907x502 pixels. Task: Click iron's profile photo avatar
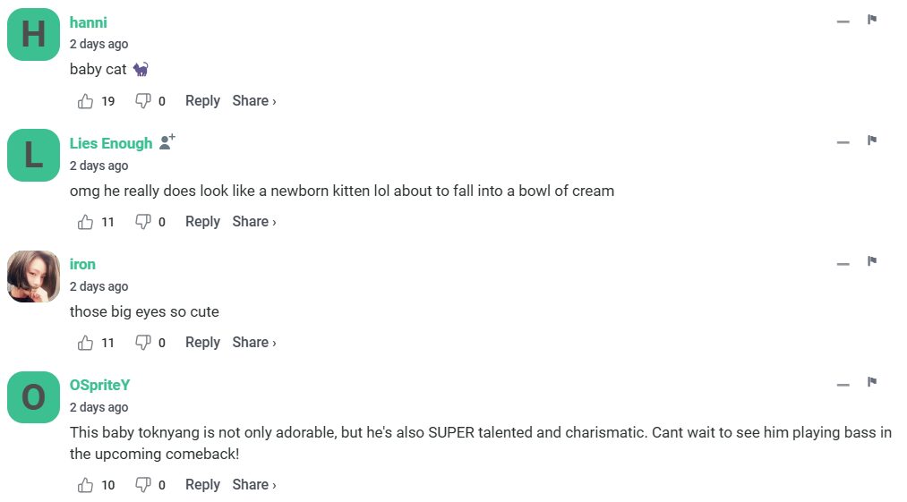(33, 277)
